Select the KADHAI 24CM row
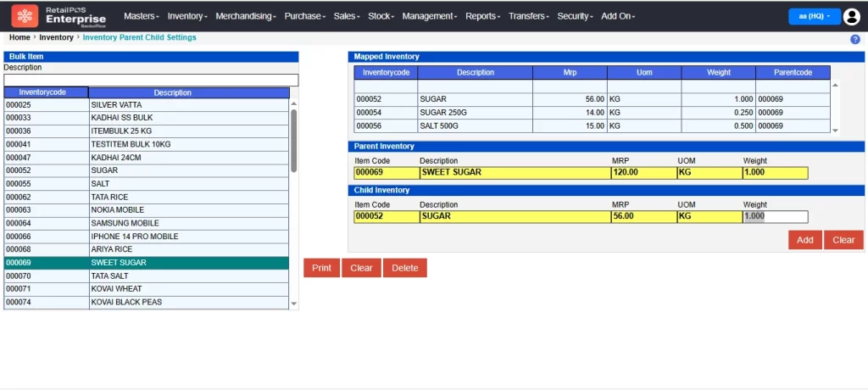The width and height of the screenshot is (868, 390). pos(146,158)
